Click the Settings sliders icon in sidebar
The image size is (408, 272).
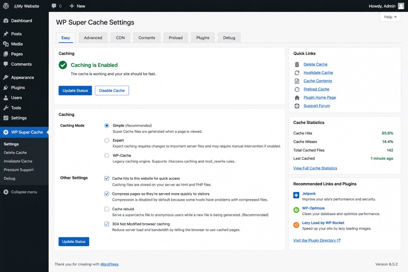pyautogui.click(x=6, y=118)
